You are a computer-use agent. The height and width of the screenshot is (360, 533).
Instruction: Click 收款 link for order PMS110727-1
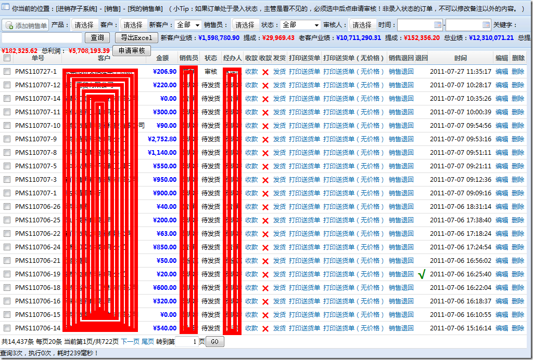(251, 72)
